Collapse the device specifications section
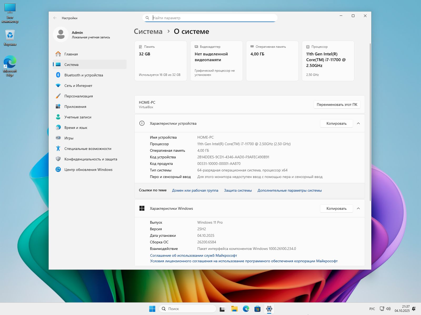Viewport: 421px width, 315px height. (x=358, y=123)
